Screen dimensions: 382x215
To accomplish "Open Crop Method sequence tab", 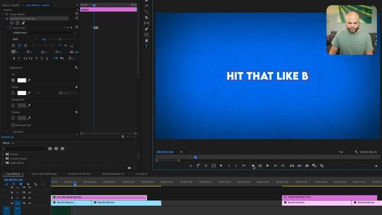I will tap(13, 174).
